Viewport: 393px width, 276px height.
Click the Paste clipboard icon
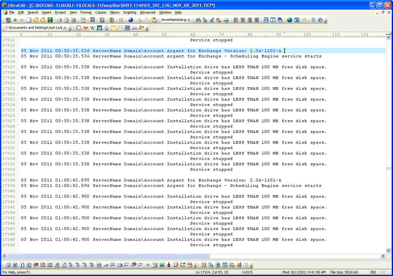pyautogui.click(x=154, y=20)
